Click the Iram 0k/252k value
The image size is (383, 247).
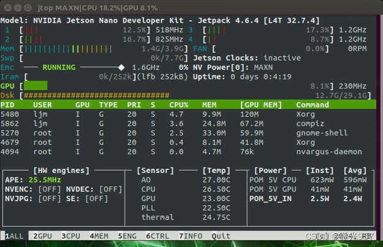click(x=115, y=77)
